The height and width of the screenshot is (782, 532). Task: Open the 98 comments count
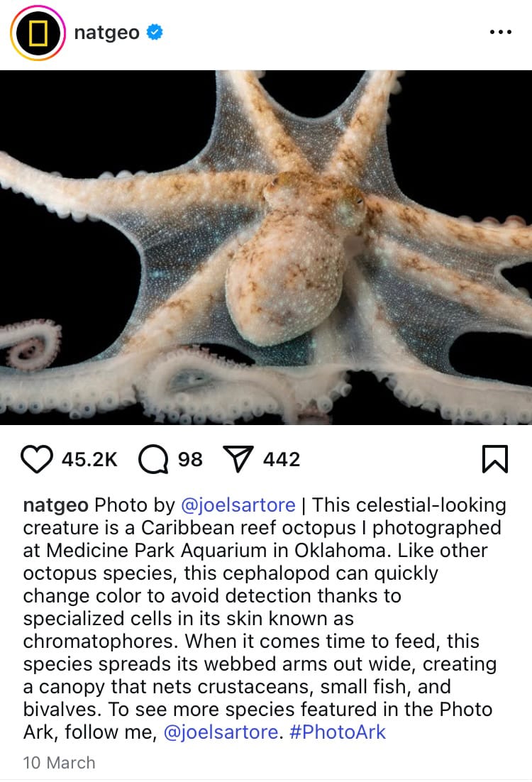click(191, 459)
